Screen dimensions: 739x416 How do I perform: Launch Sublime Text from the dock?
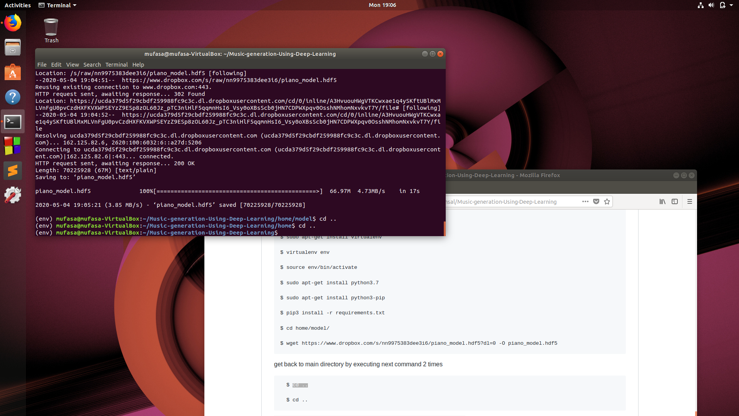click(x=13, y=171)
